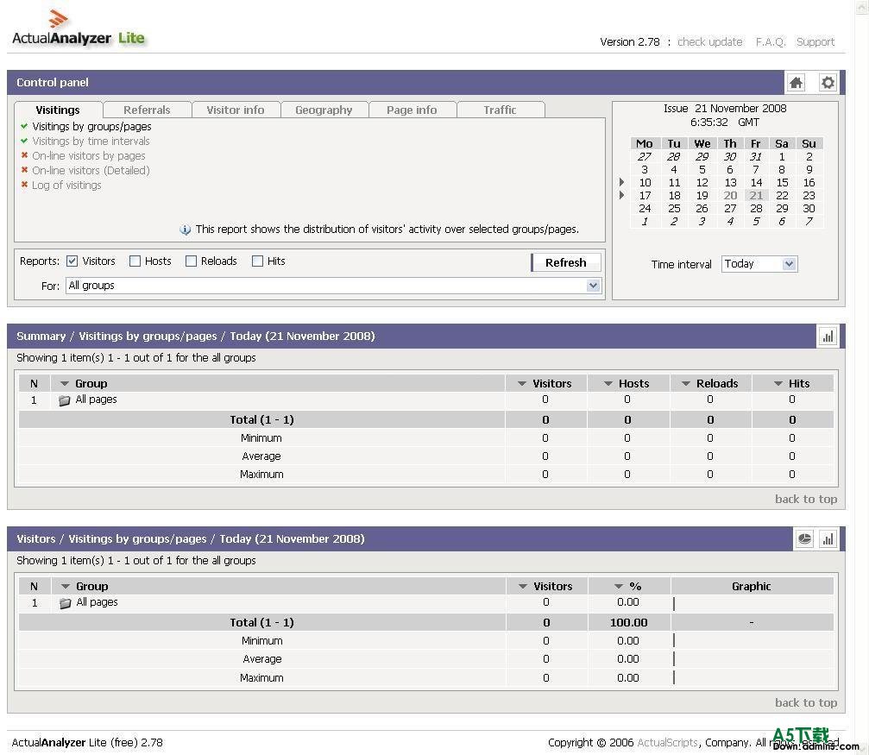This screenshot has height=755, width=869.
Task: Open the ActualScripts link in footer
Action: [x=667, y=742]
